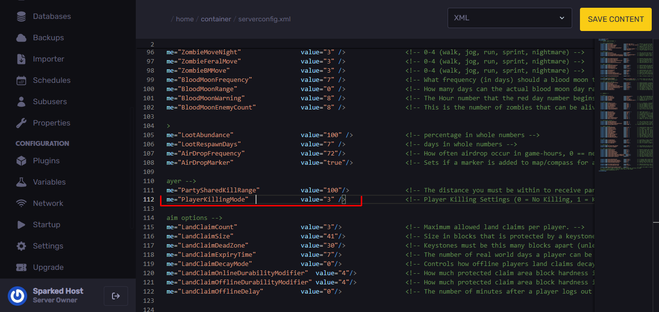The height and width of the screenshot is (312, 659).
Task: Click the Subusers person icon
Action: (x=21, y=102)
